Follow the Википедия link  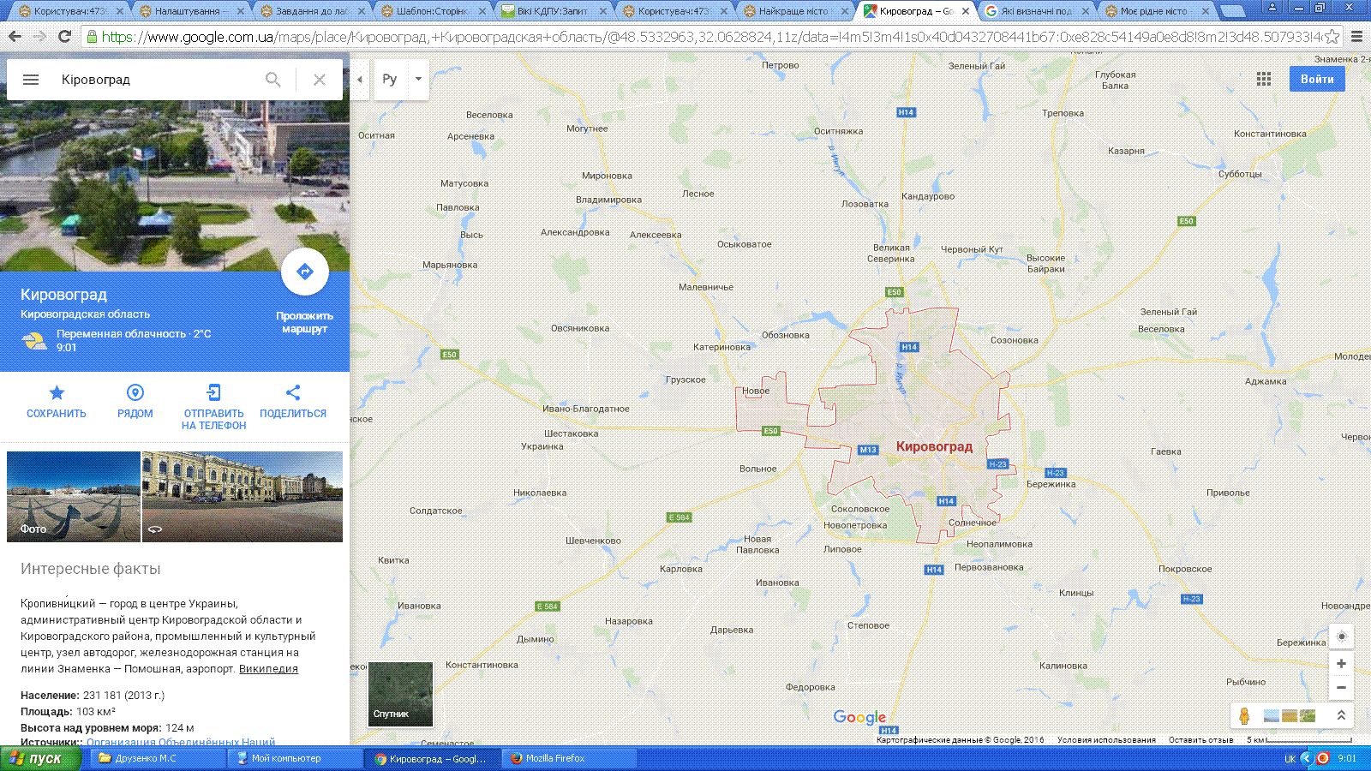coord(268,669)
